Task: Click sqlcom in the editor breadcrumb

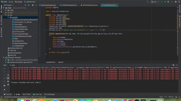Action: pyautogui.click(x=61, y=62)
